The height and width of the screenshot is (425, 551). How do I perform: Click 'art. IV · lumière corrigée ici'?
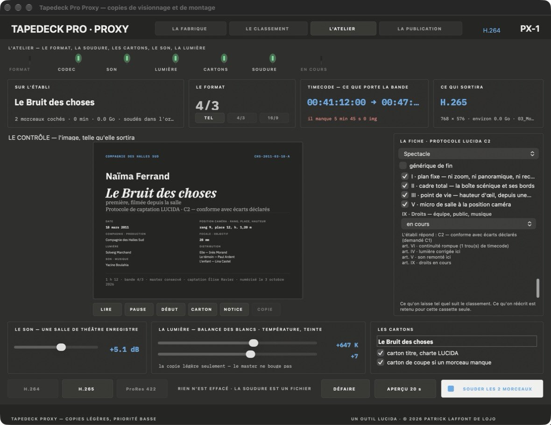(x=431, y=252)
